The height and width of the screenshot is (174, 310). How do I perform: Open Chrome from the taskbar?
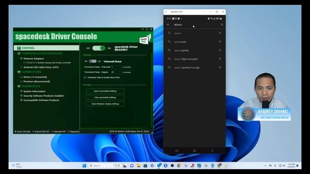(x=179, y=165)
